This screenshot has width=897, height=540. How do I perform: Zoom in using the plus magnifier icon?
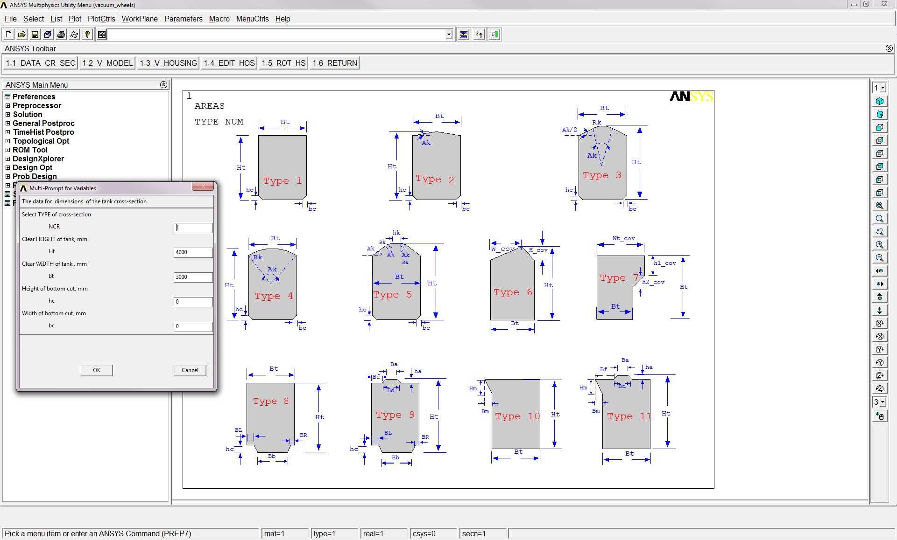coord(880,245)
